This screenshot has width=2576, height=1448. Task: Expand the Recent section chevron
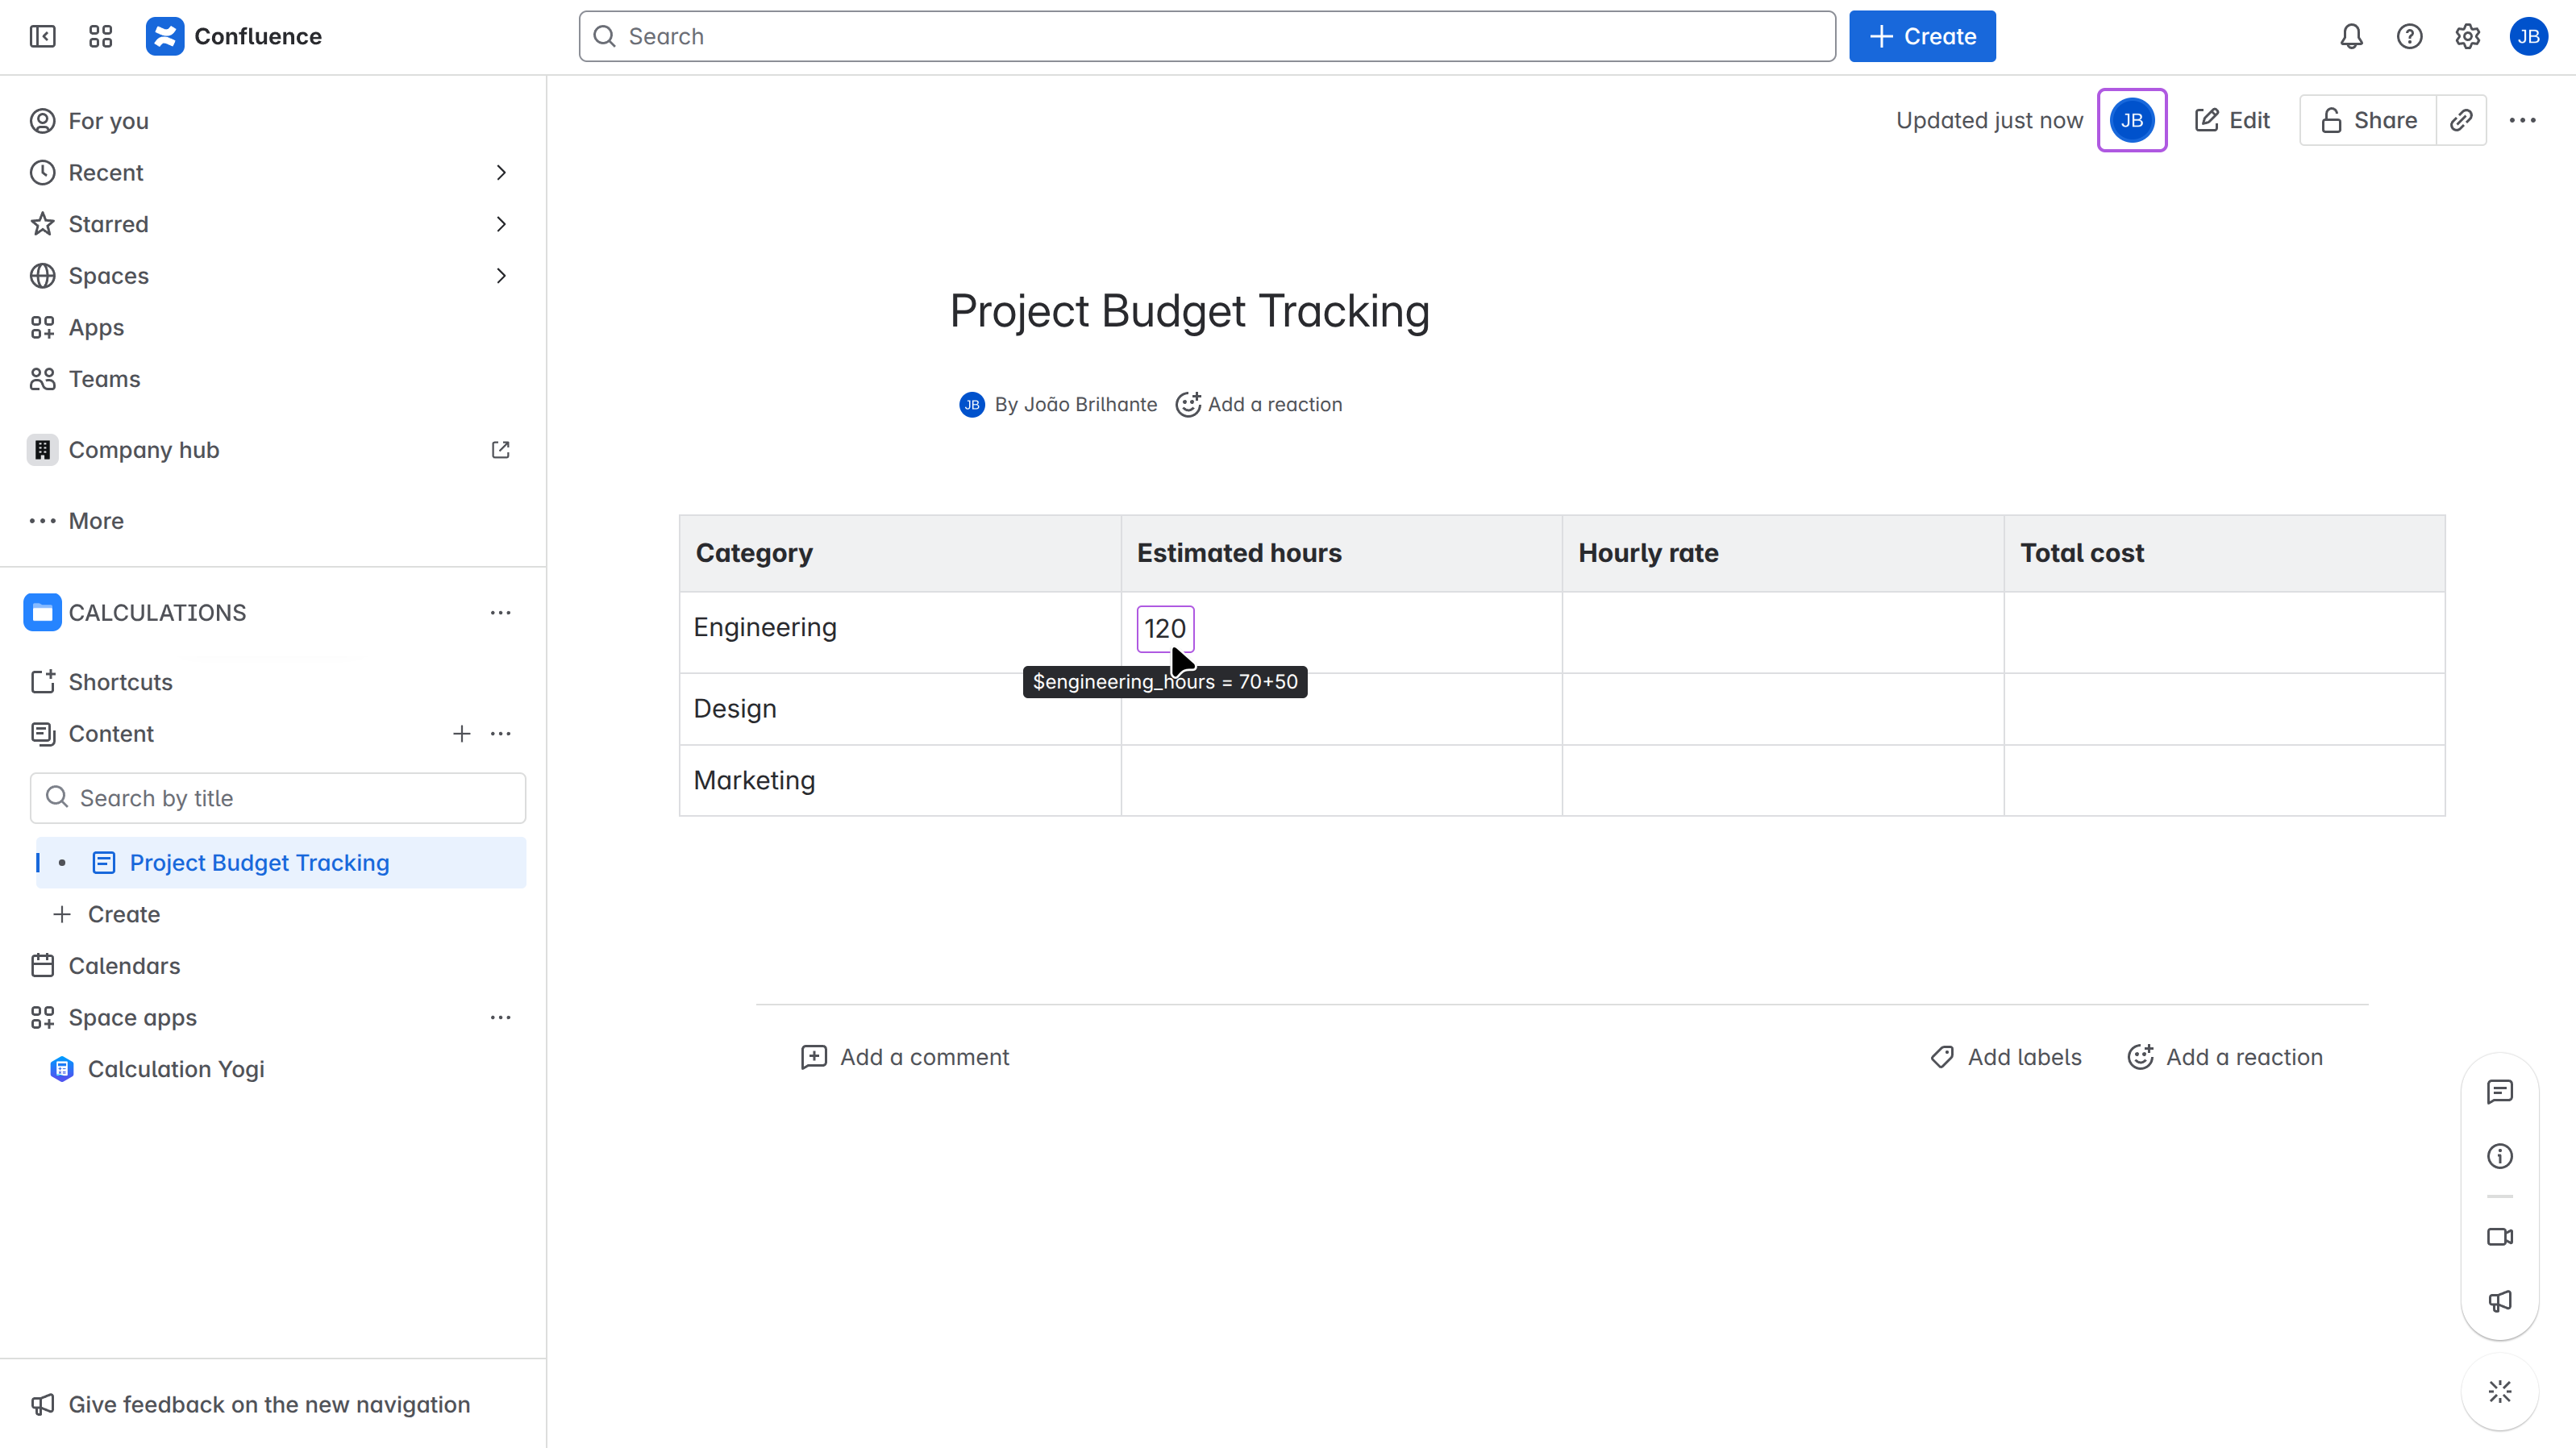pyautogui.click(x=501, y=173)
